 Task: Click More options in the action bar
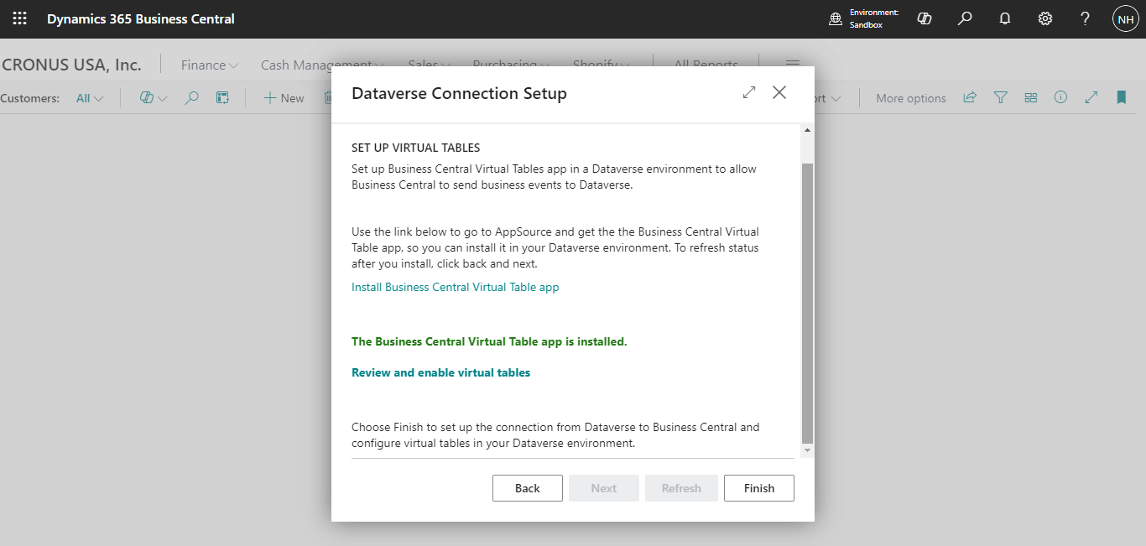(x=910, y=98)
